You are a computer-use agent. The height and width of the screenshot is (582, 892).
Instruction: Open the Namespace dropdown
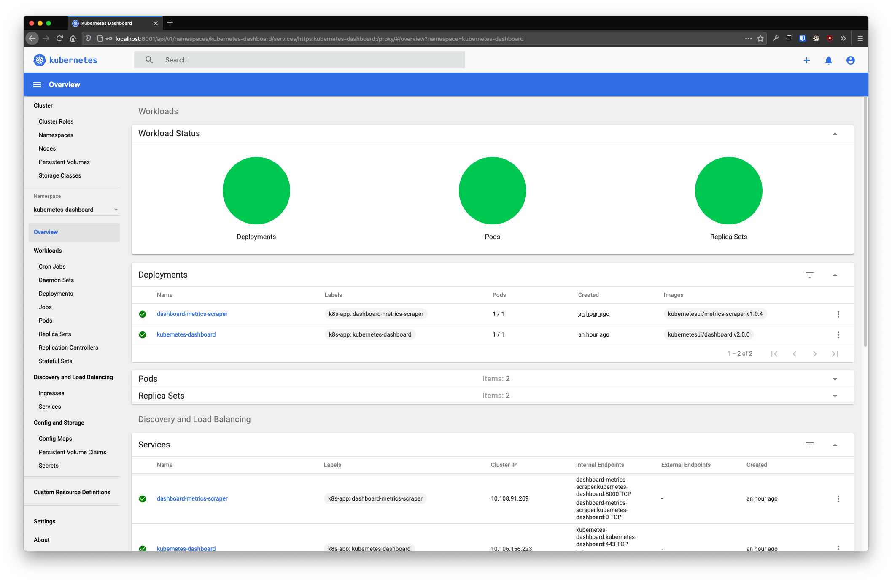coord(76,210)
